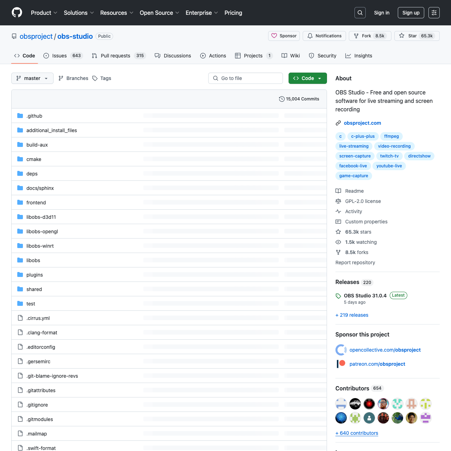Click the + 640 contributors link
451x451 pixels.
[x=357, y=433]
